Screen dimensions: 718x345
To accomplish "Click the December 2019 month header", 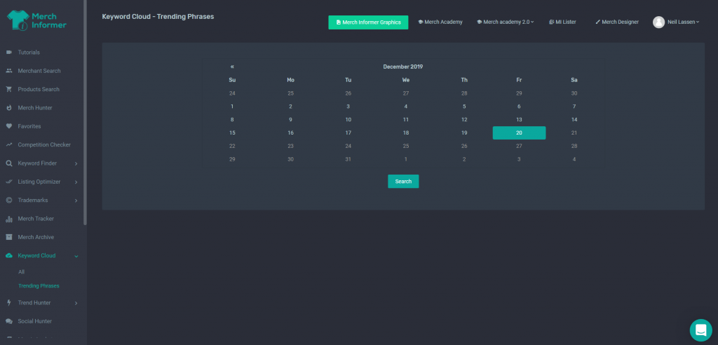I will click(x=403, y=67).
